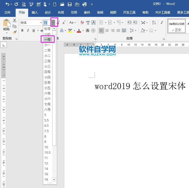
Task: Click the Copy icon in clipboard group
Action: pyautogui.click(x=14, y=26)
